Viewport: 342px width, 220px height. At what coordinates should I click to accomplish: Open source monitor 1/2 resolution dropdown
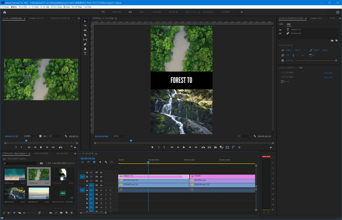[55, 136]
